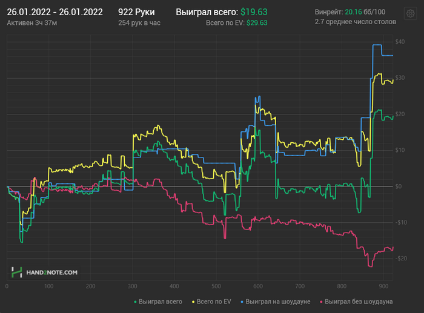This screenshot has width=424, height=313.
Task: Open the graph settings gear icon
Action: tap(410, 13)
